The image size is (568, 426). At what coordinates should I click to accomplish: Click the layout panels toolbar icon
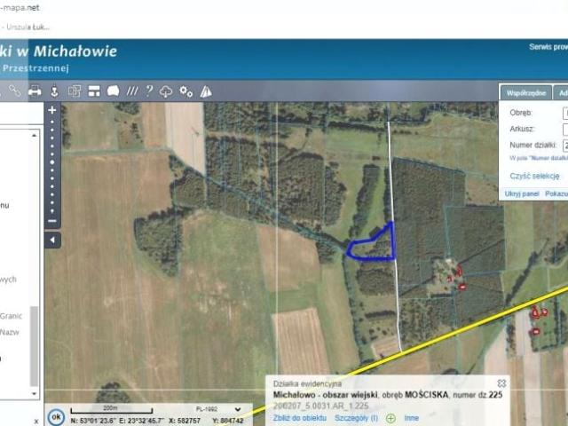point(94,91)
